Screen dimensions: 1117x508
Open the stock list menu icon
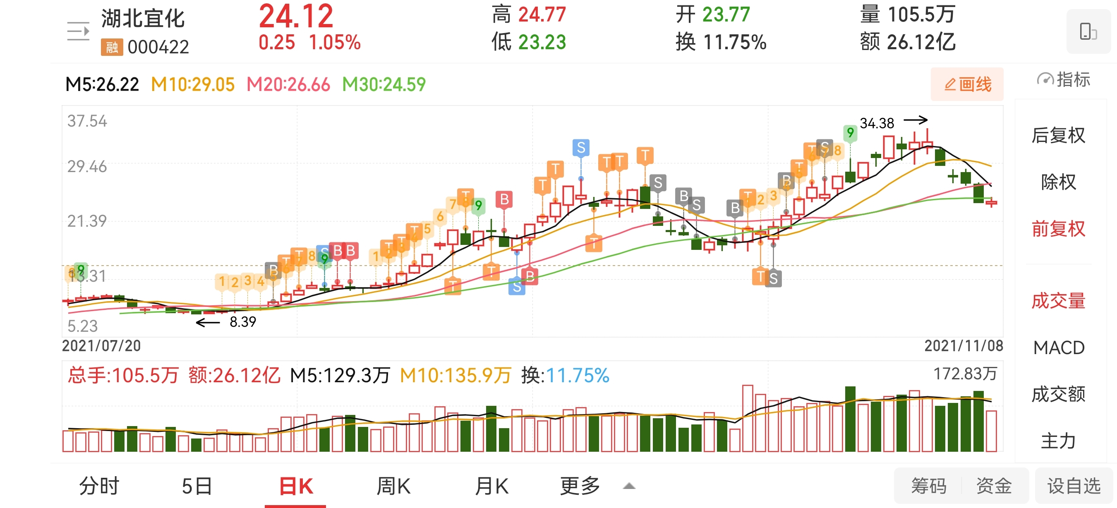[78, 31]
